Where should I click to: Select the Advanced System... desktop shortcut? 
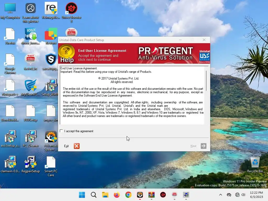coord(51,141)
